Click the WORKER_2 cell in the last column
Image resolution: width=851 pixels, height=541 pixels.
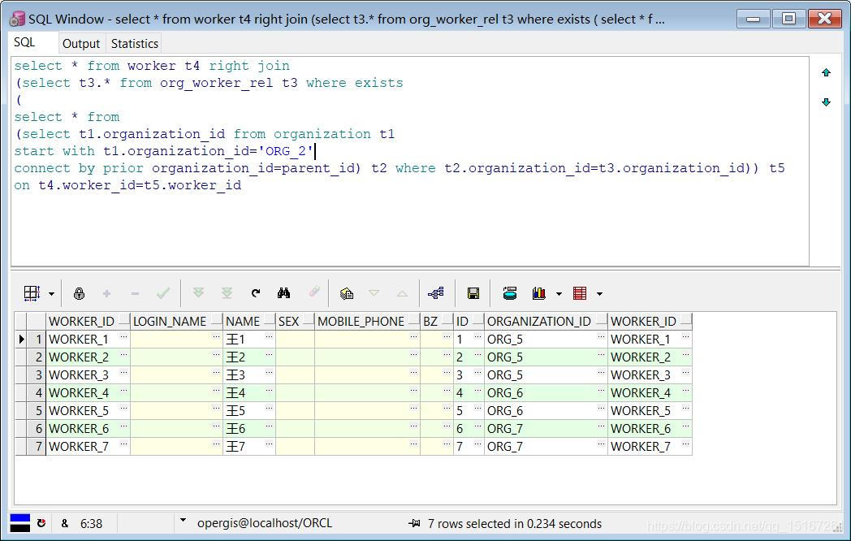[650, 357]
